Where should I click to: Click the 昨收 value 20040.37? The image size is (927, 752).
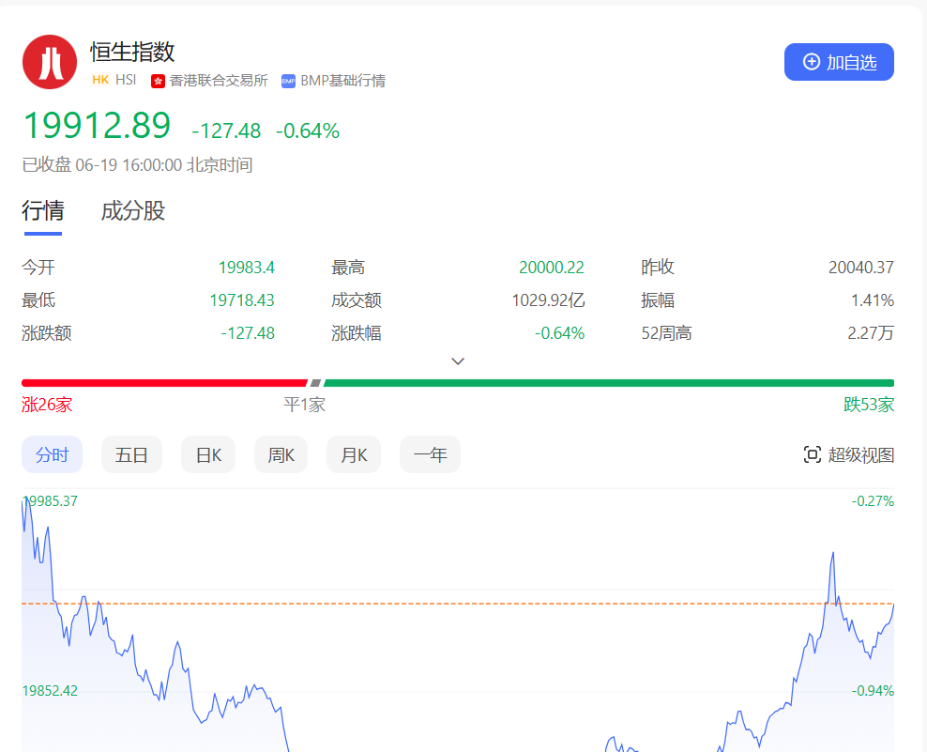click(x=860, y=268)
